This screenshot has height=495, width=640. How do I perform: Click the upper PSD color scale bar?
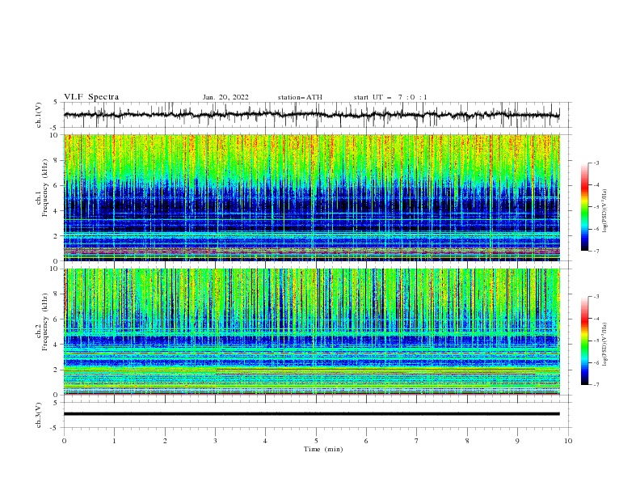pos(585,207)
